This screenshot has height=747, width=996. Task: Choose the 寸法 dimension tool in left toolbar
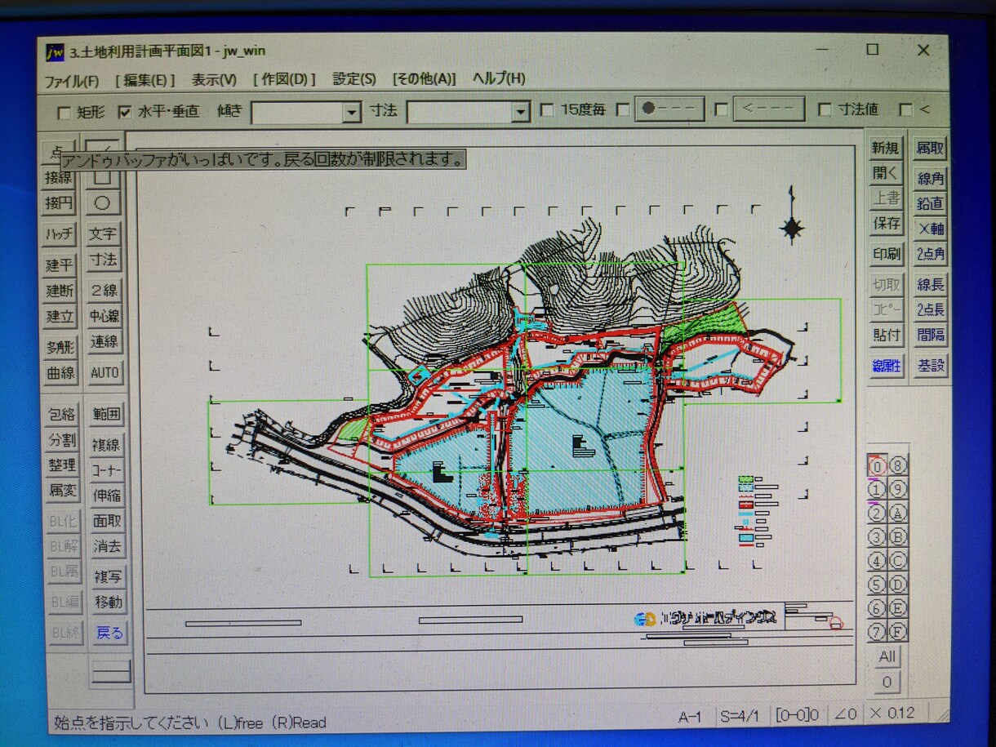104,260
